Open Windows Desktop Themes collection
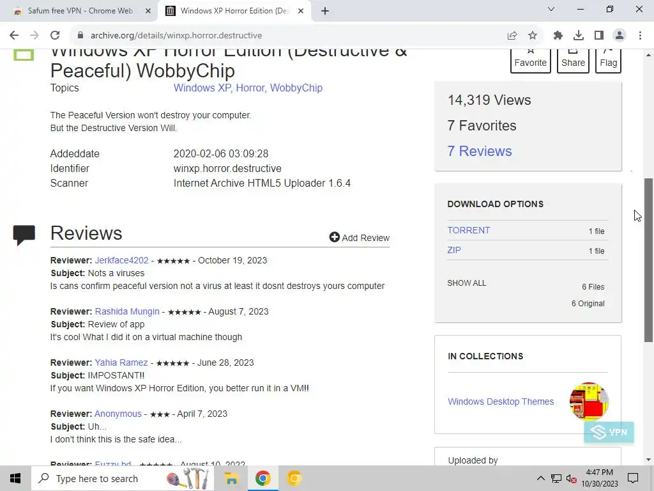The width and height of the screenshot is (654, 491). click(501, 401)
